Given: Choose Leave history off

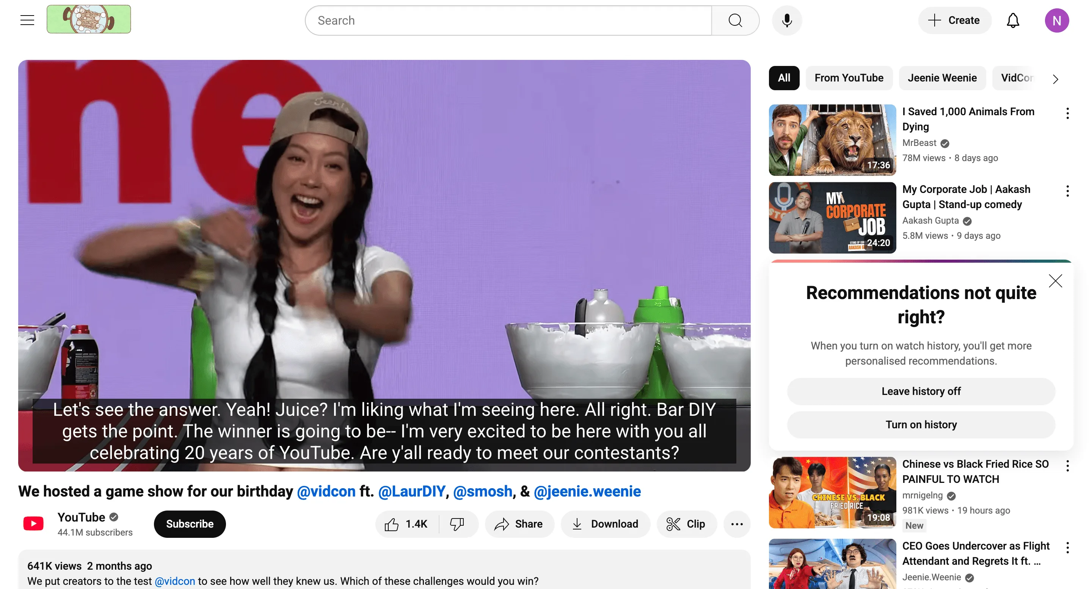Looking at the screenshot, I should (x=920, y=391).
